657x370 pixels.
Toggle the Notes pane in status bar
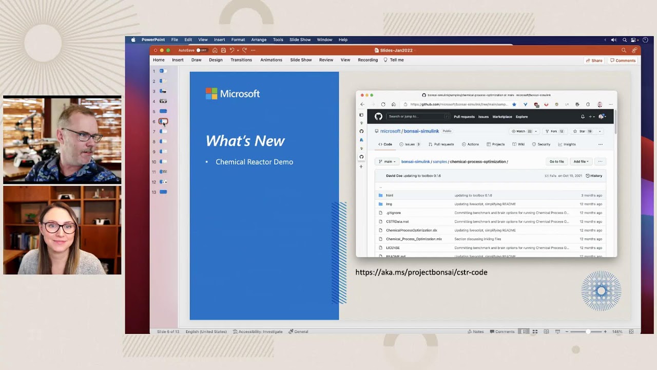pyautogui.click(x=475, y=331)
